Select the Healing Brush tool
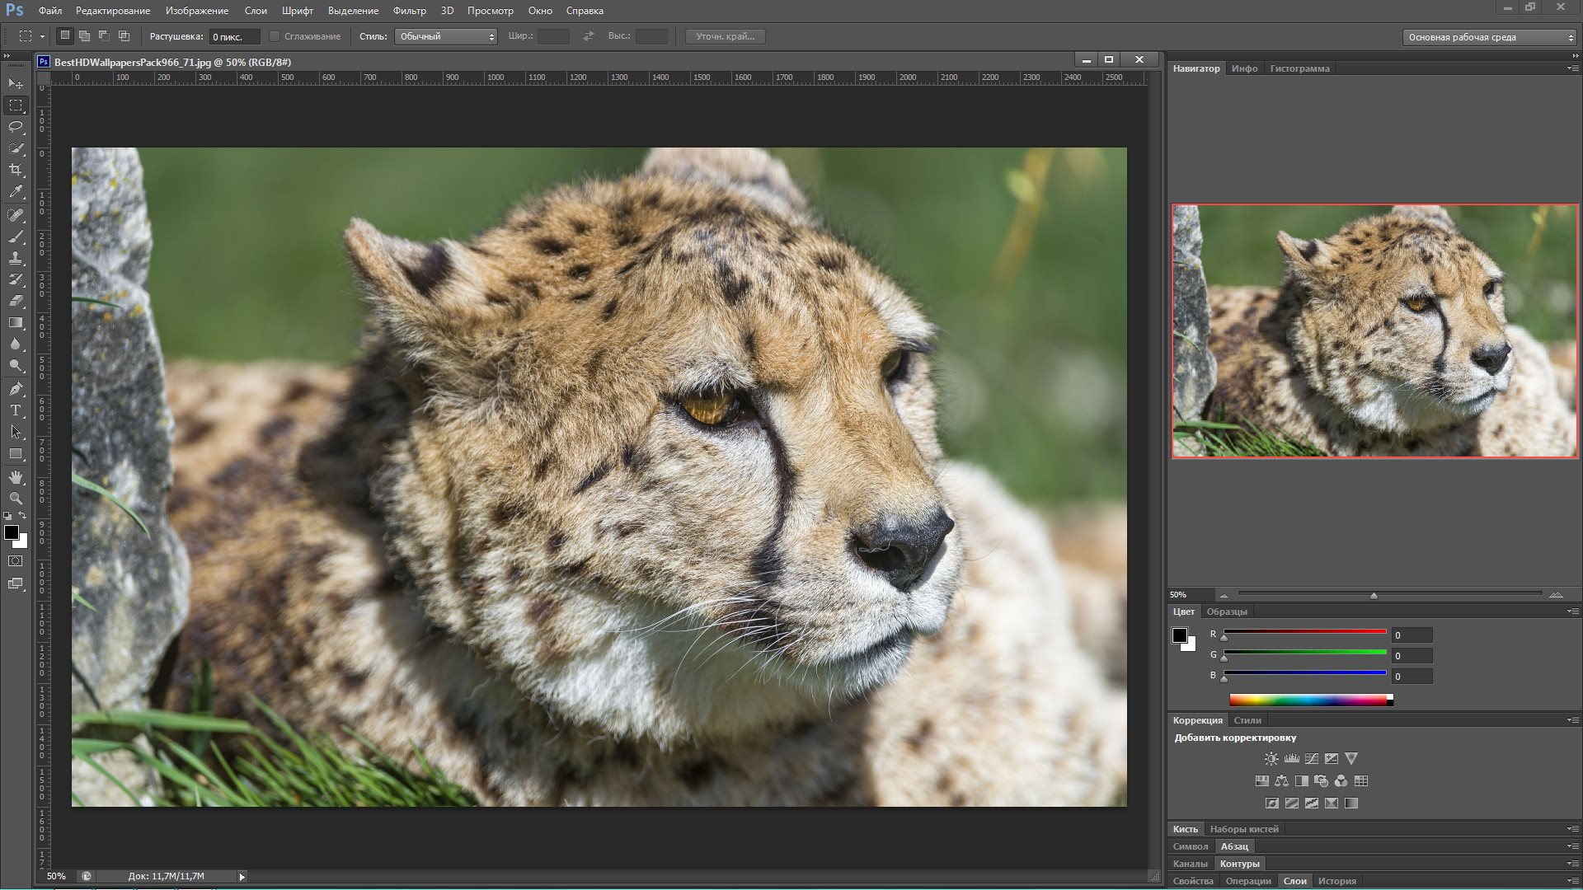 click(15, 214)
